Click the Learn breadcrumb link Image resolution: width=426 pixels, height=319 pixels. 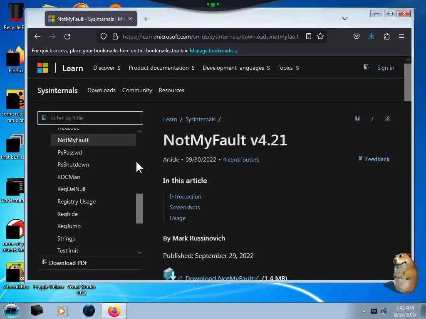(170, 119)
